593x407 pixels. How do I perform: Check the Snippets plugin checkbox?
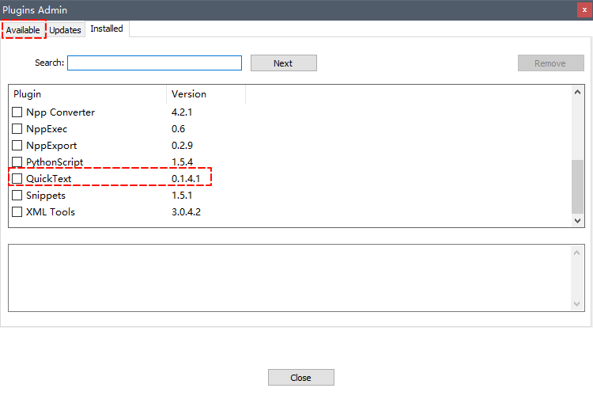point(17,196)
